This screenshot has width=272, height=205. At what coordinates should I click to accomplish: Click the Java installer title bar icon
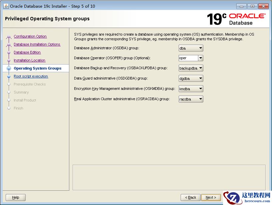(6, 6)
